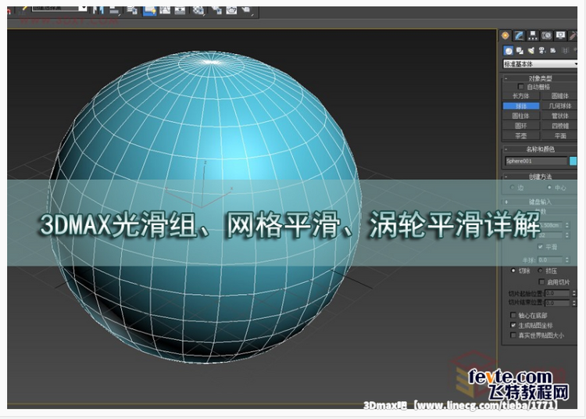Click the 长方体 box button
586x419 pixels.
click(x=520, y=96)
